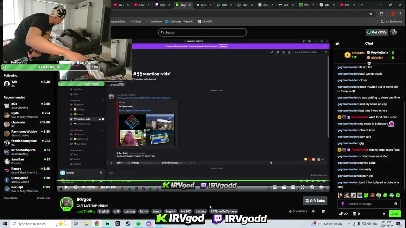The height and width of the screenshot is (228, 406).
Task: Open the ChatGPT bookmark
Action: click(205, 22)
